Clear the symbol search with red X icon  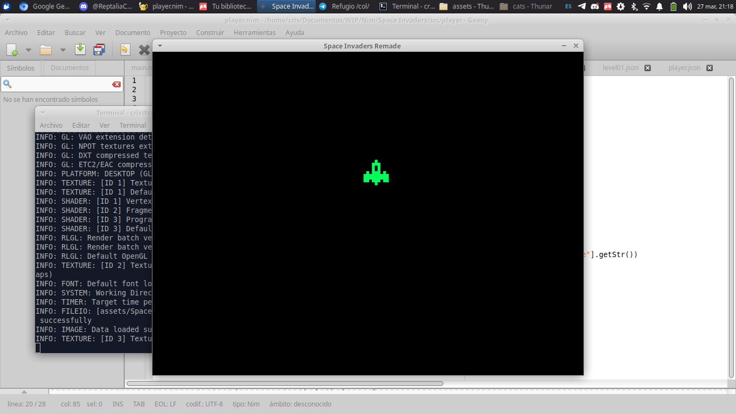pyautogui.click(x=116, y=85)
